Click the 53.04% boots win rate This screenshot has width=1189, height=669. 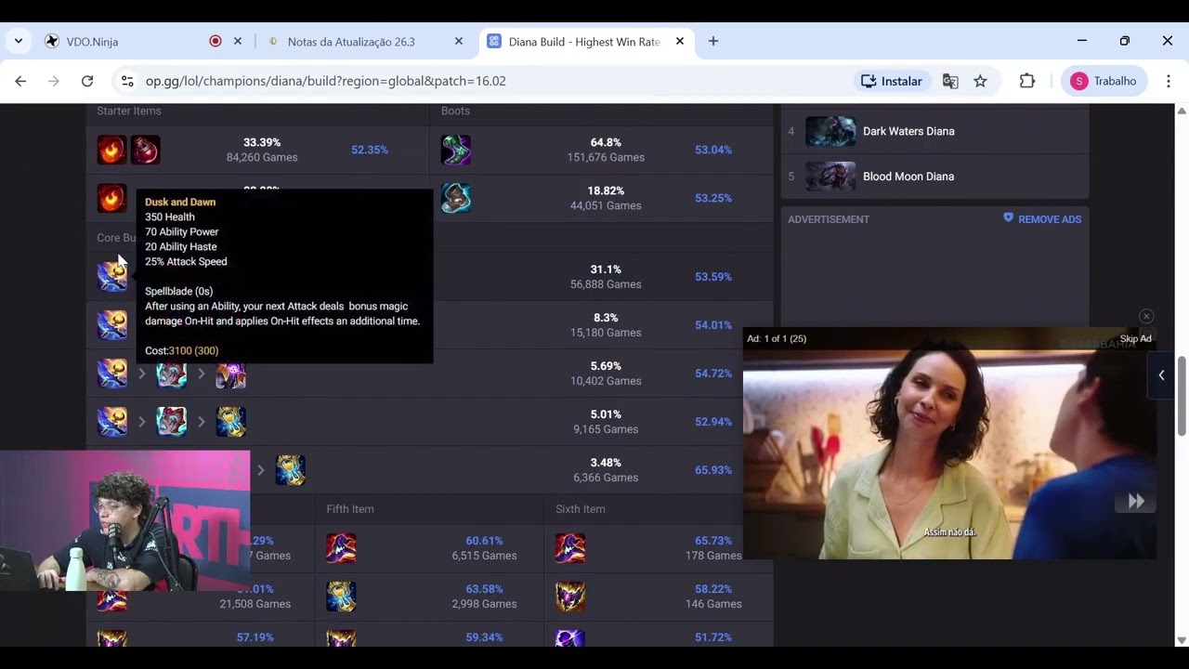713,150
